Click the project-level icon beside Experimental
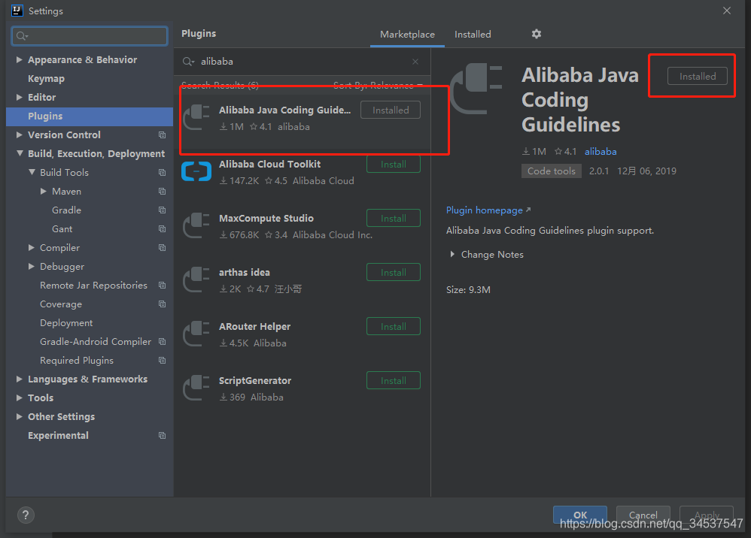The width and height of the screenshot is (751, 538). coord(163,436)
